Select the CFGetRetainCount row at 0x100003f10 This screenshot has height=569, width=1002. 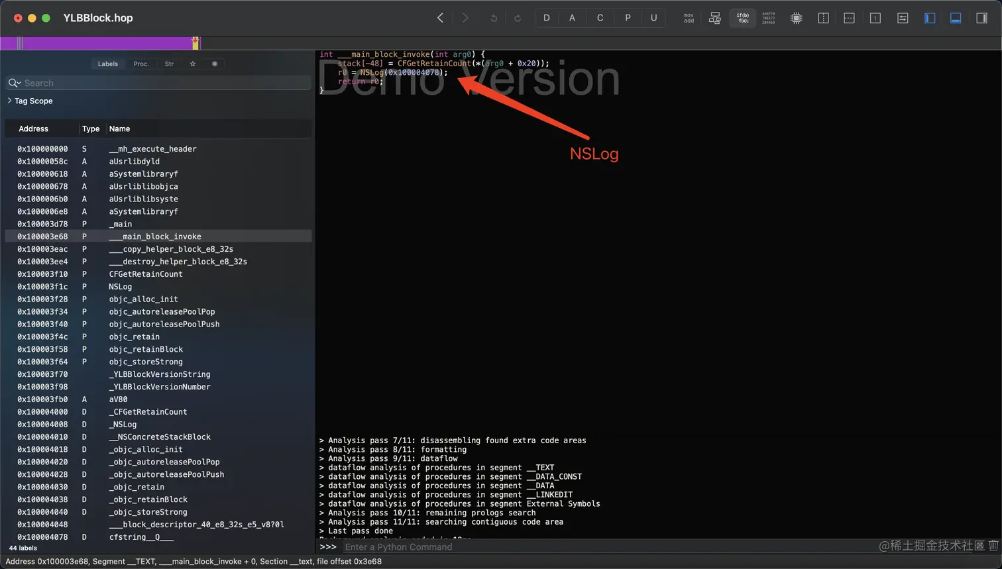click(x=158, y=274)
